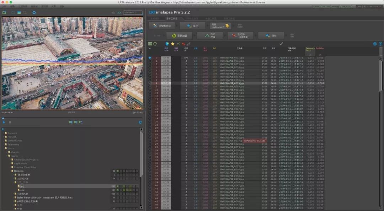The height and width of the screenshot is (211, 384).
Task: Open the Exposure2012 dropdown above preview
Action: [x=133, y=12]
